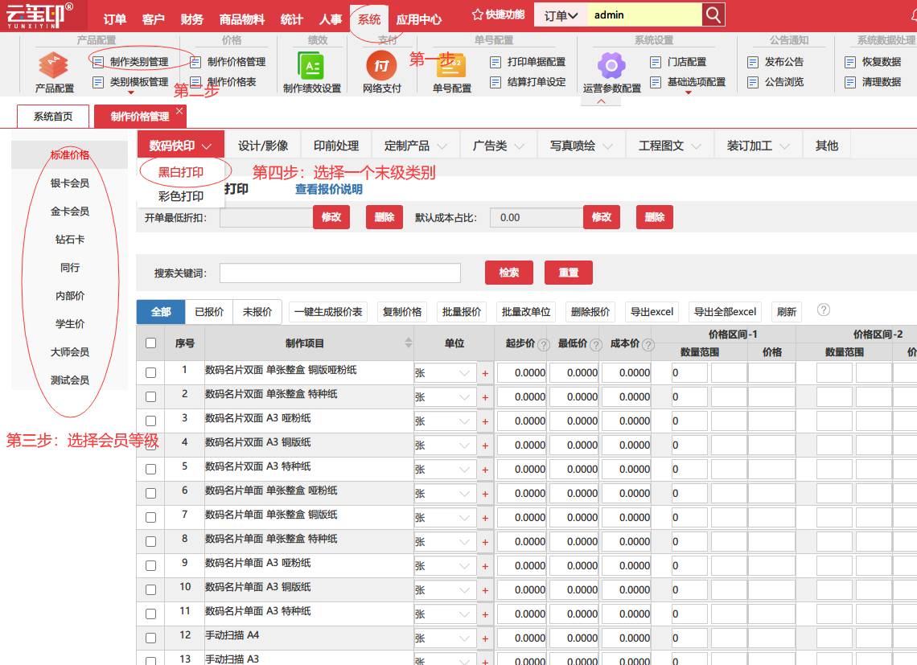Click the red plus in row 1
The height and width of the screenshot is (665, 917).
click(485, 373)
